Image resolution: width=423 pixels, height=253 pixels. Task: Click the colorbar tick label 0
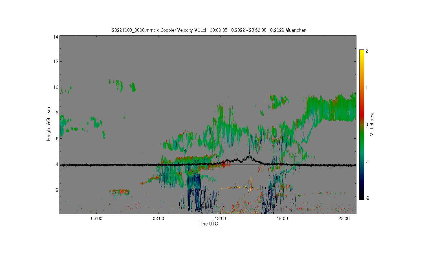coord(367,125)
